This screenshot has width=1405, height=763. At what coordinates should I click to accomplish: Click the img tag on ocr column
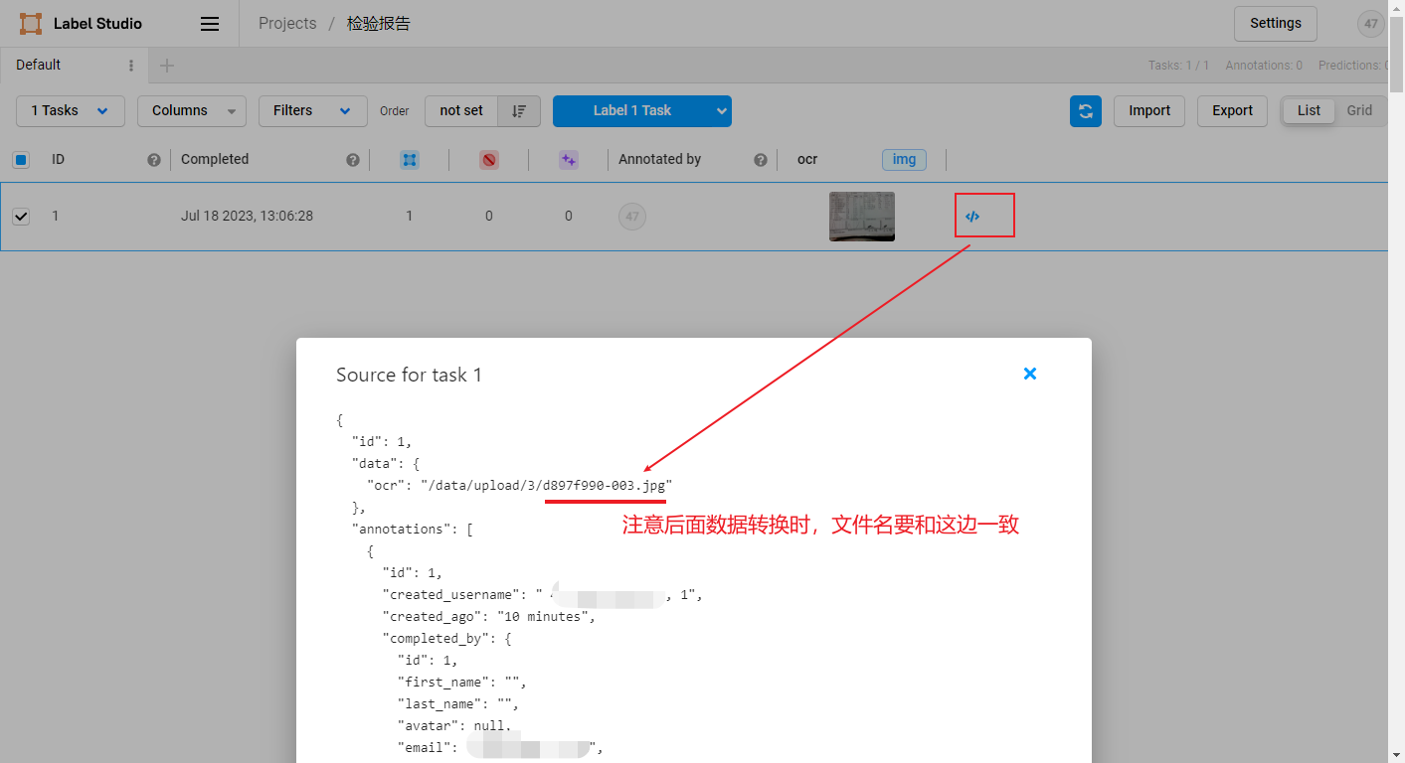tap(904, 160)
